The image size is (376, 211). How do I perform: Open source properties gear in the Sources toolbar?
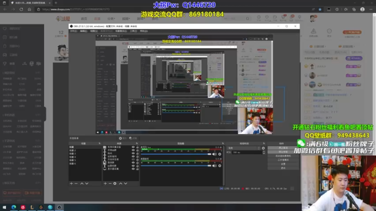(115, 183)
